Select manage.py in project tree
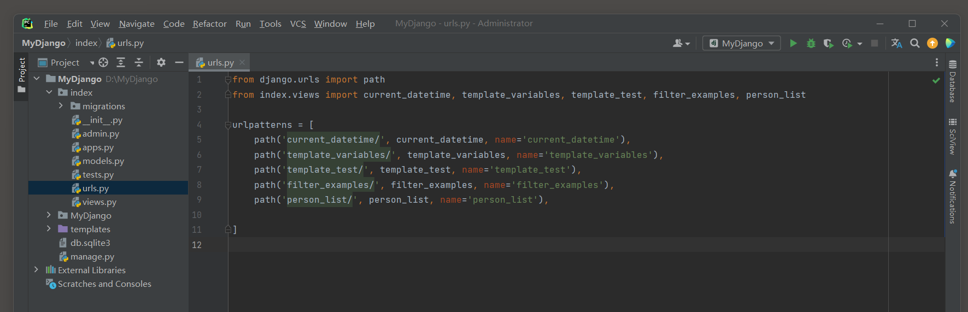 87,256
